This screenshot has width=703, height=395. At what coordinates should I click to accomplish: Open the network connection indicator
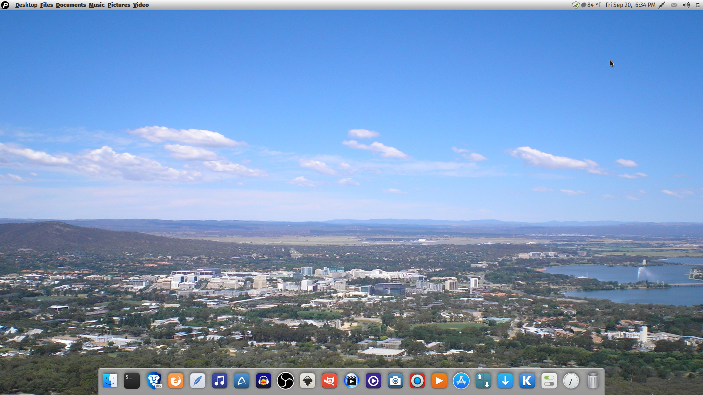pos(662,5)
